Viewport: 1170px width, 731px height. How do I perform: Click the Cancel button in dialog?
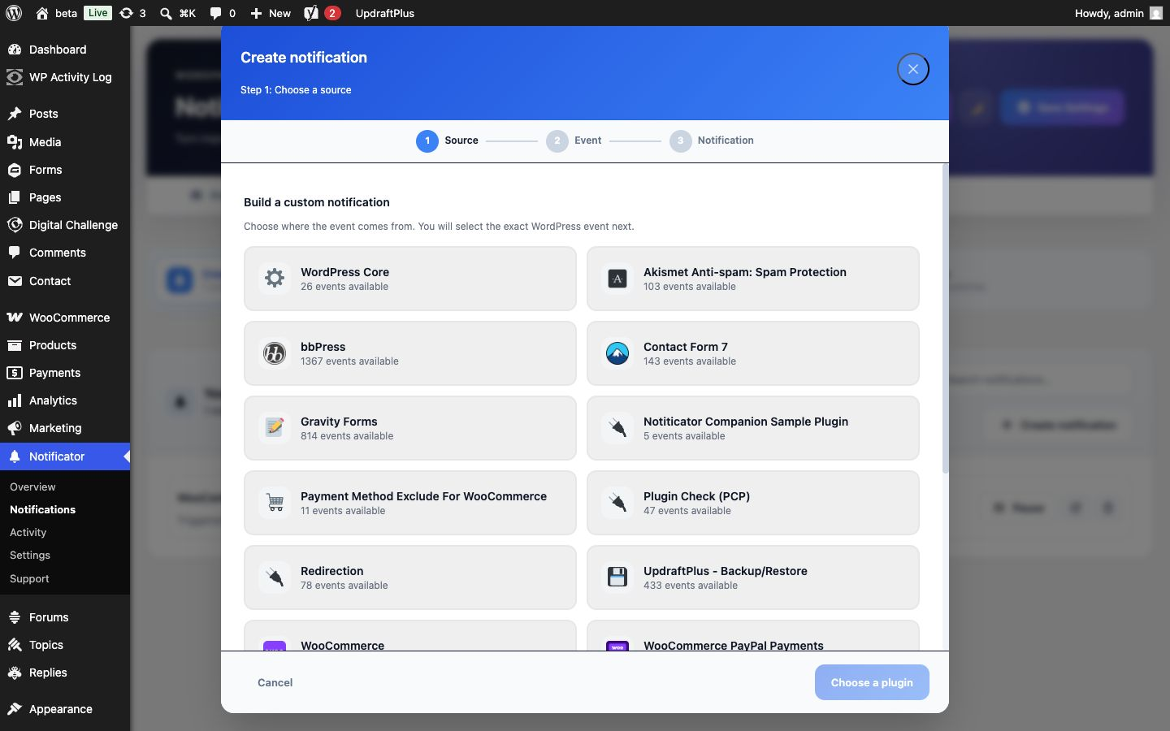point(275,682)
